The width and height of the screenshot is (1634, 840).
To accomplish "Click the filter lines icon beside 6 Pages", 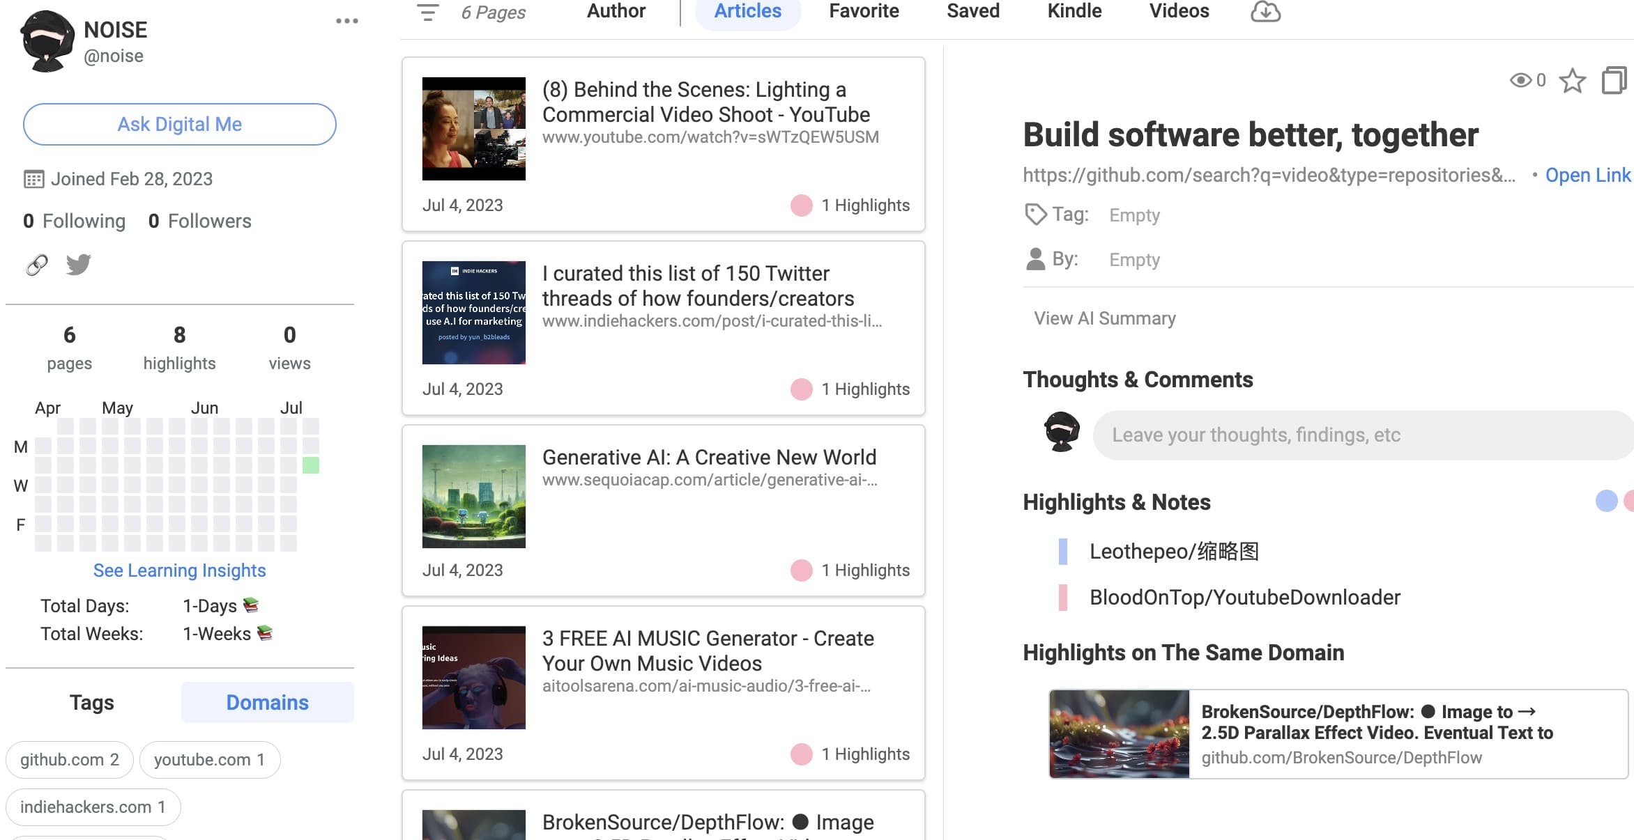I will [x=427, y=13].
